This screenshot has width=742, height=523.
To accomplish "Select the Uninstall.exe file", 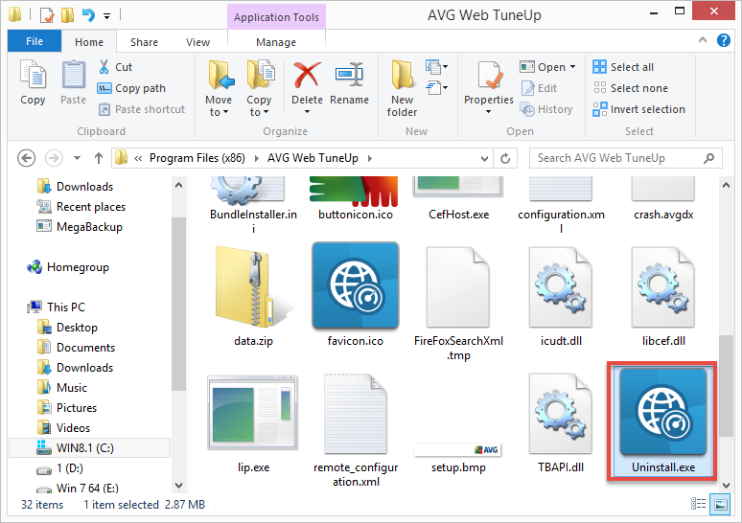I will [662, 421].
